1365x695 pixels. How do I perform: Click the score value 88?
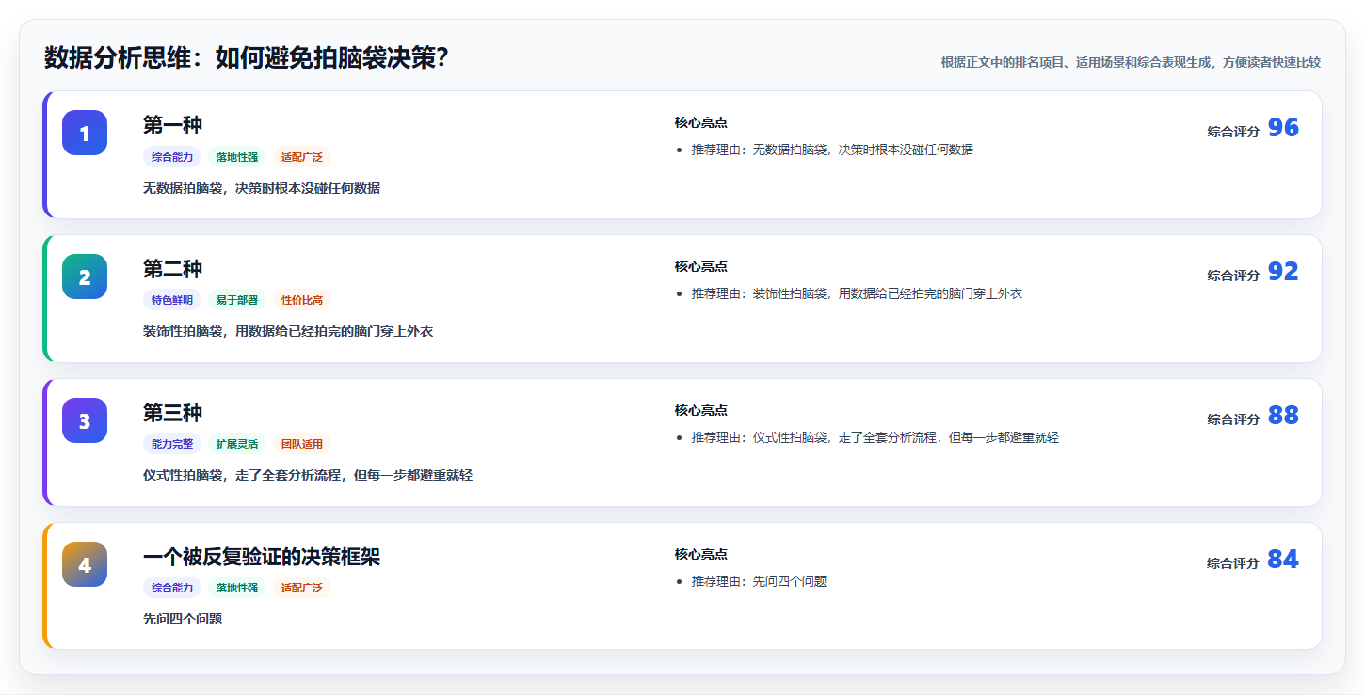pos(1283,415)
